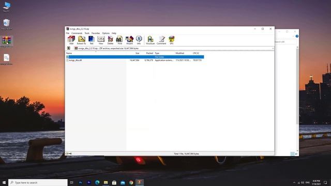Click the SFX toolbar icon
Image resolution: width=331 pixels, height=186 pixels.
pos(172,40)
